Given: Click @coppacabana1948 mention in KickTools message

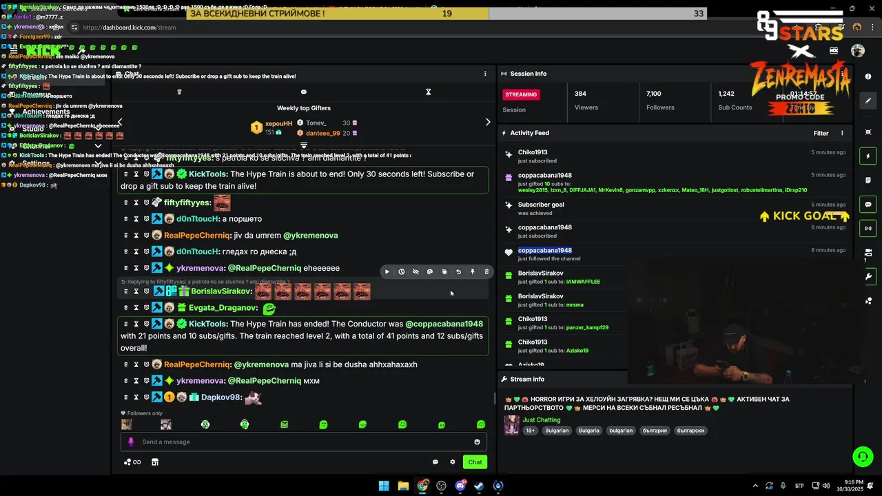Looking at the screenshot, I should pos(444,324).
